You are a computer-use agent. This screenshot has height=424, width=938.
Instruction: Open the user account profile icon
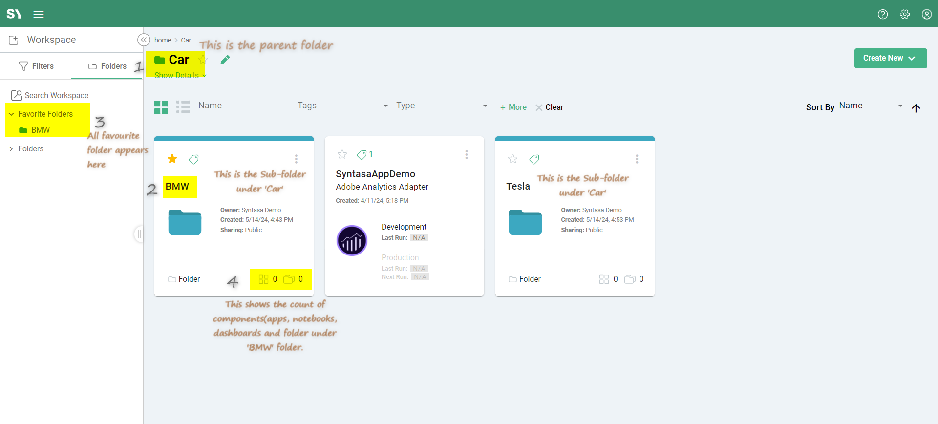[926, 14]
